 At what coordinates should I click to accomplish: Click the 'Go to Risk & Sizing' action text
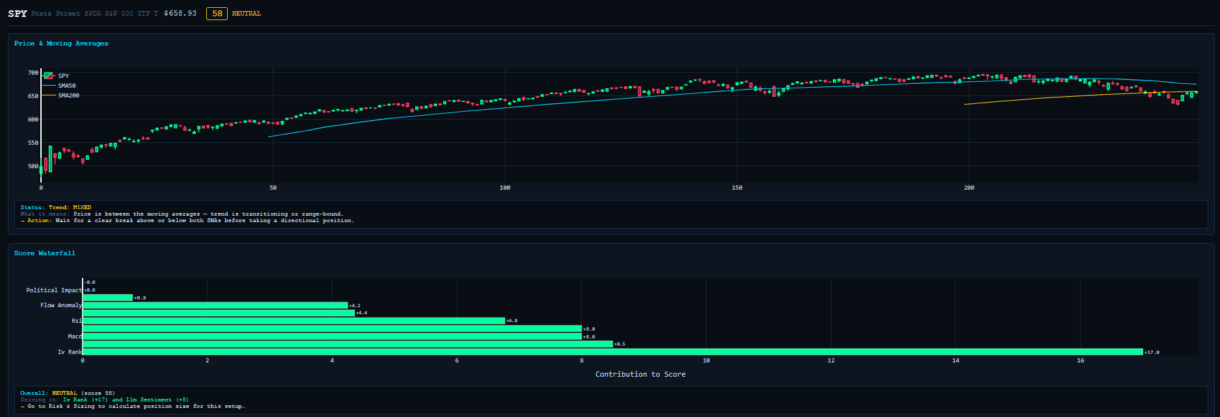coord(136,406)
